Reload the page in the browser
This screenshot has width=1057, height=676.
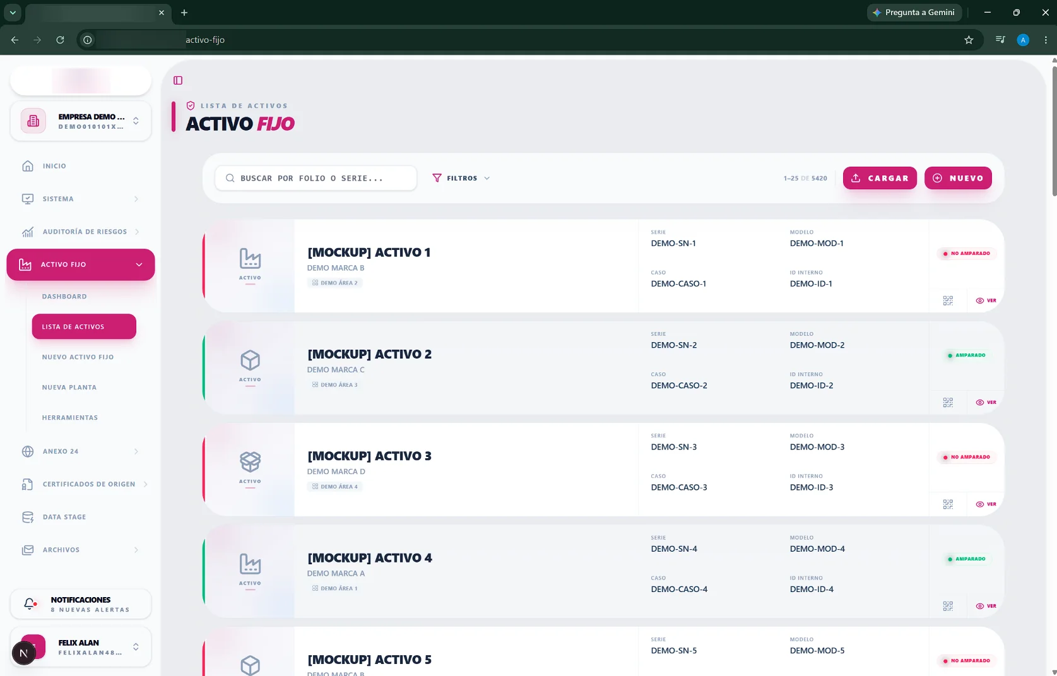60,40
